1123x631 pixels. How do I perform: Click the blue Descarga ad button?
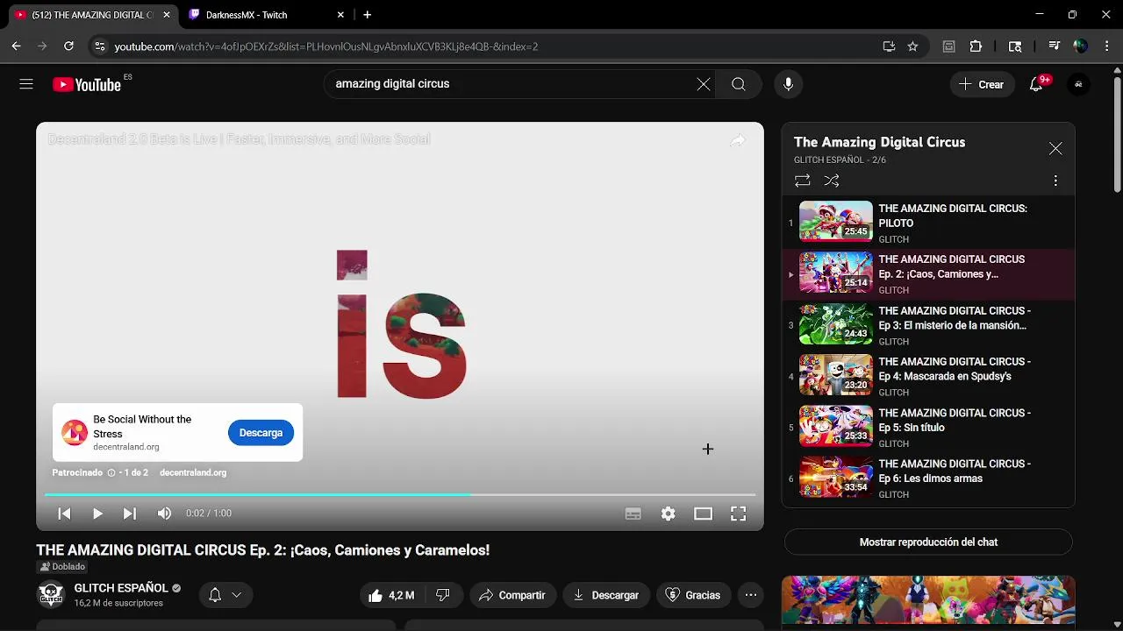tap(261, 433)
